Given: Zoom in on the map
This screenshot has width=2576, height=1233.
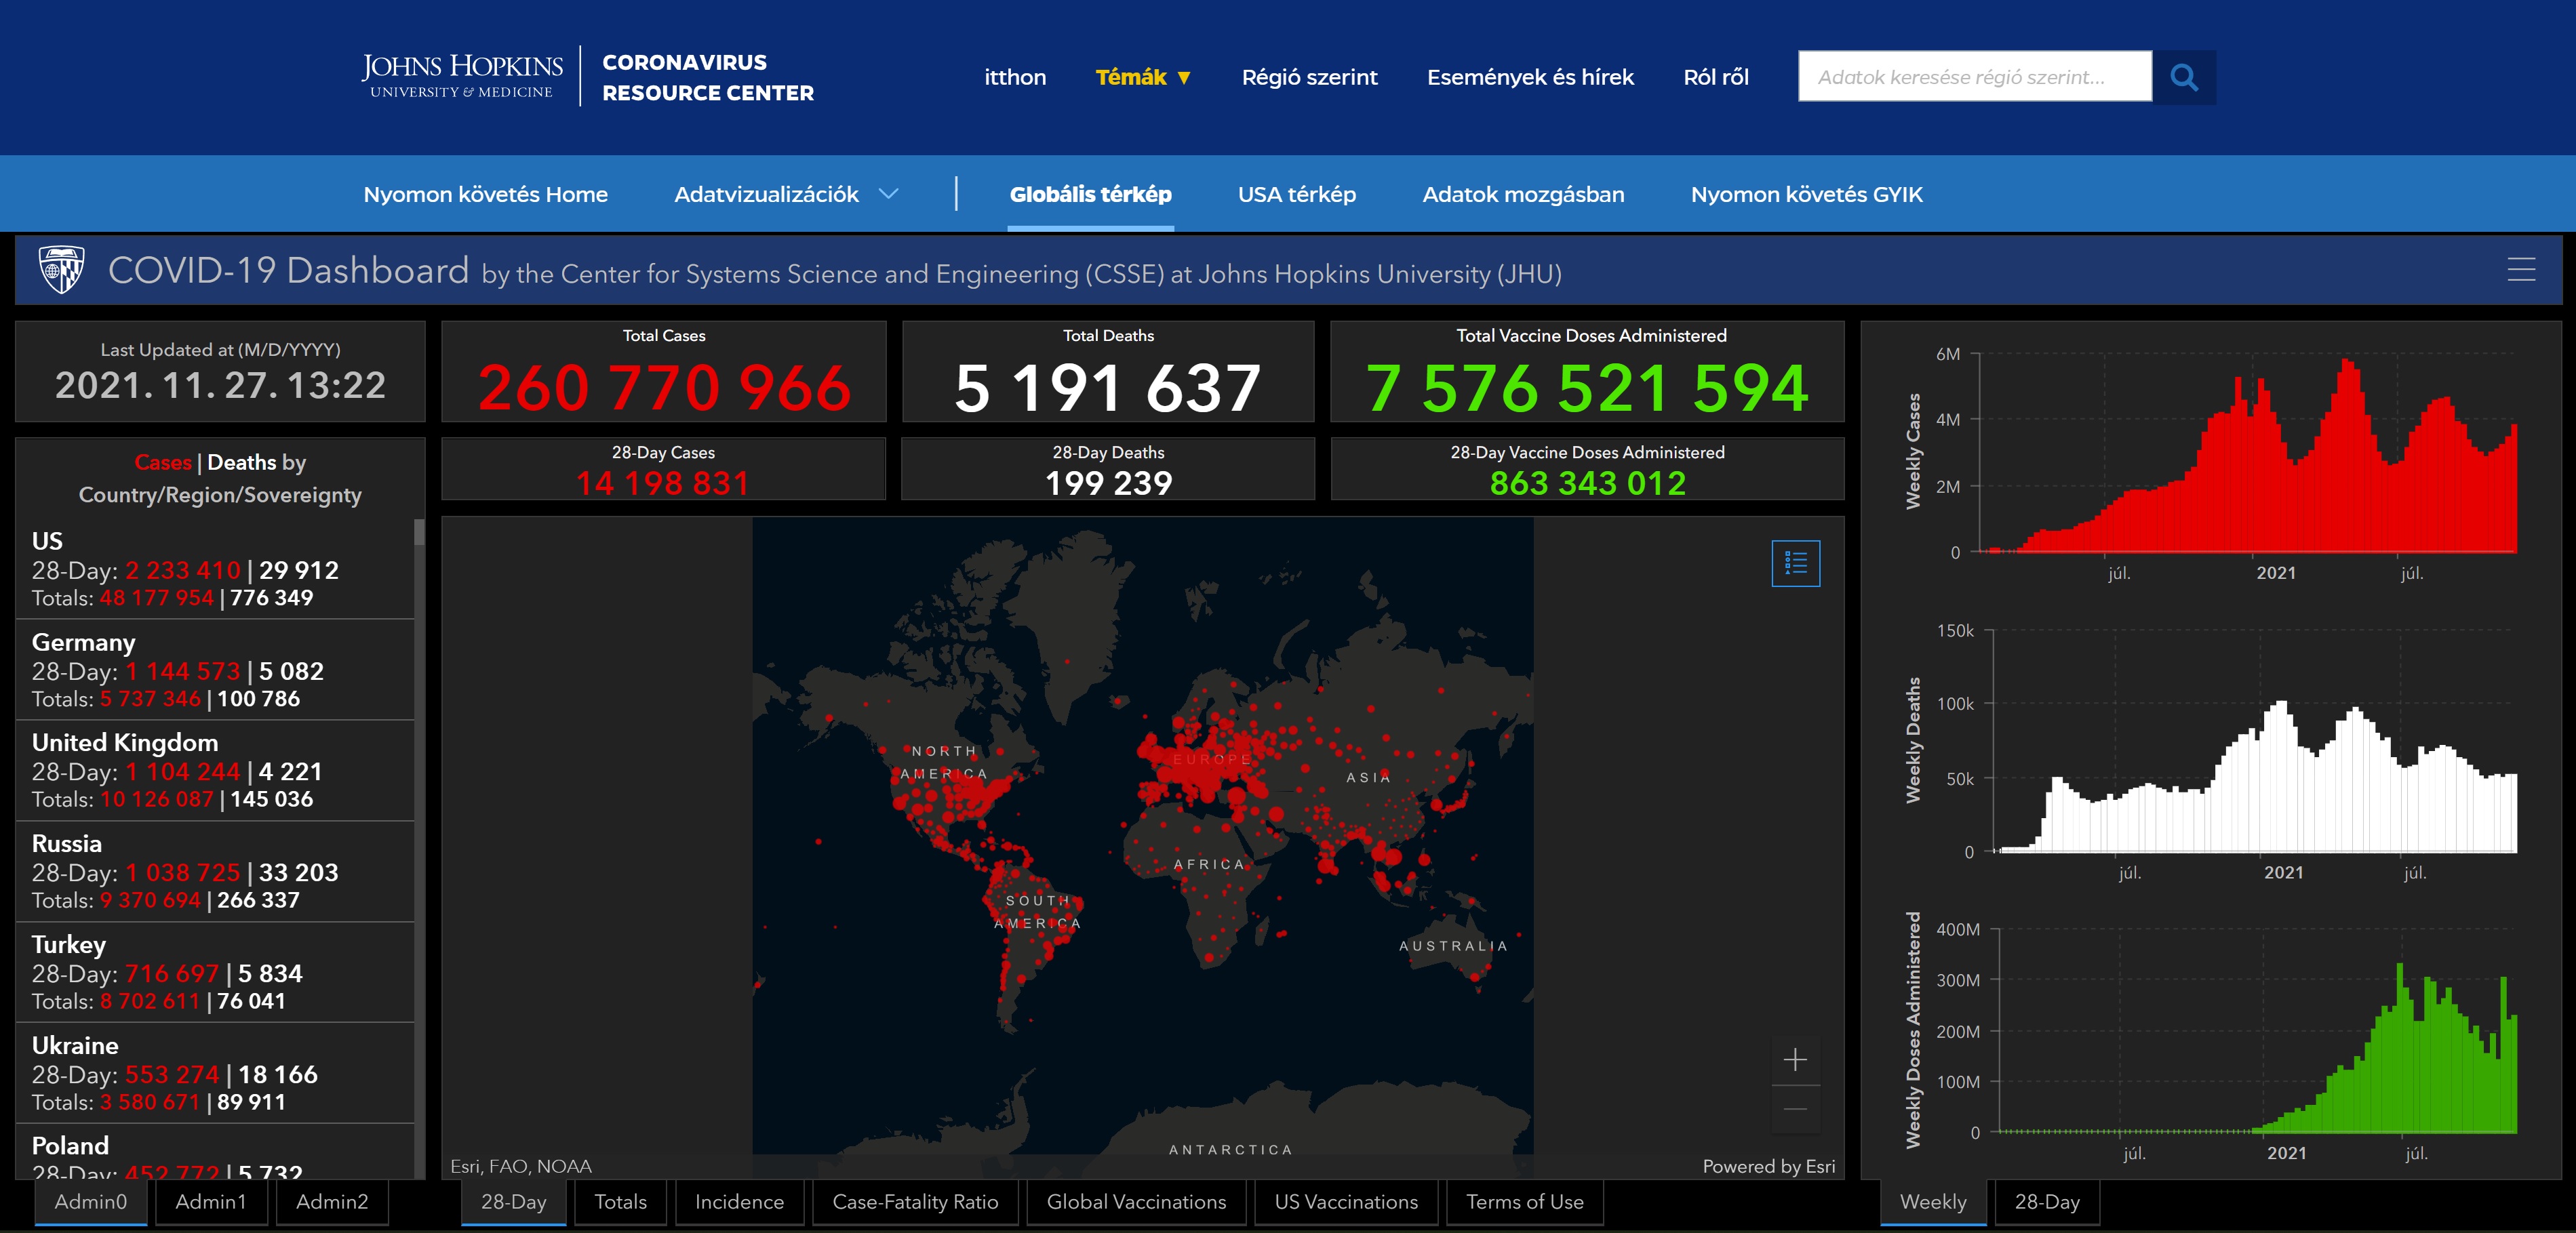Looking at the screenshot, I should pyautogui.click(x=1795, y=1060).
